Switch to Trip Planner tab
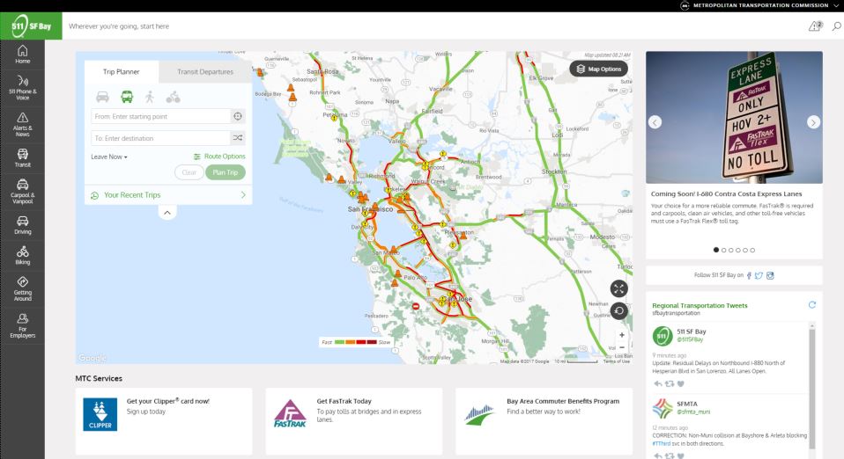Viewport: 844px width, 459px height. (121, 71)
